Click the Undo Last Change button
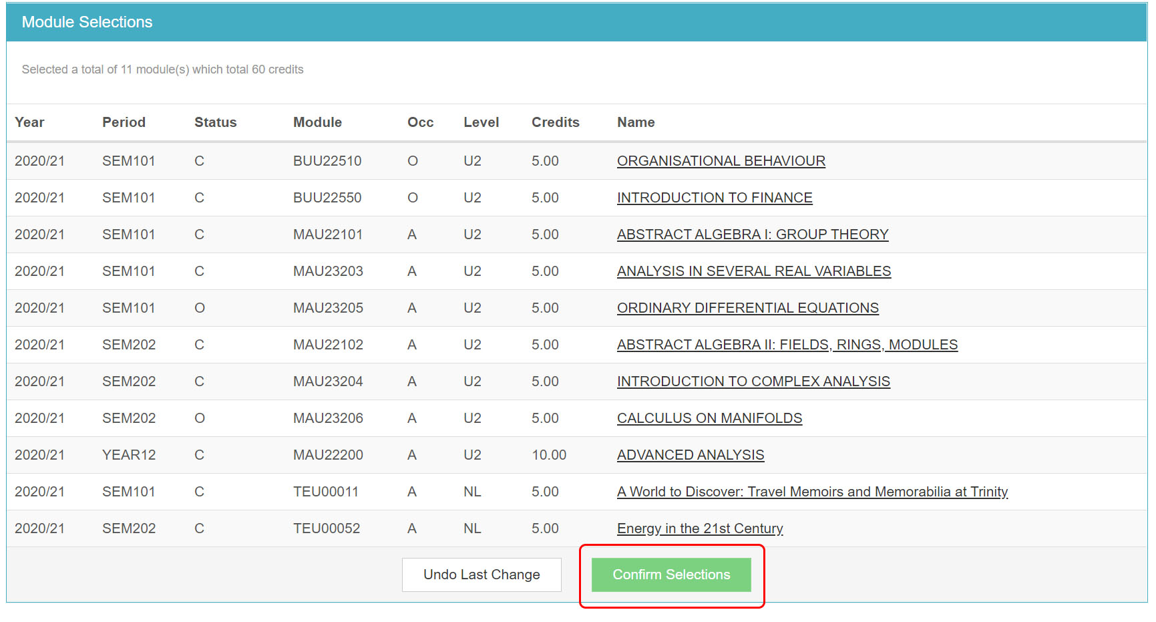 tap(481, 575)
